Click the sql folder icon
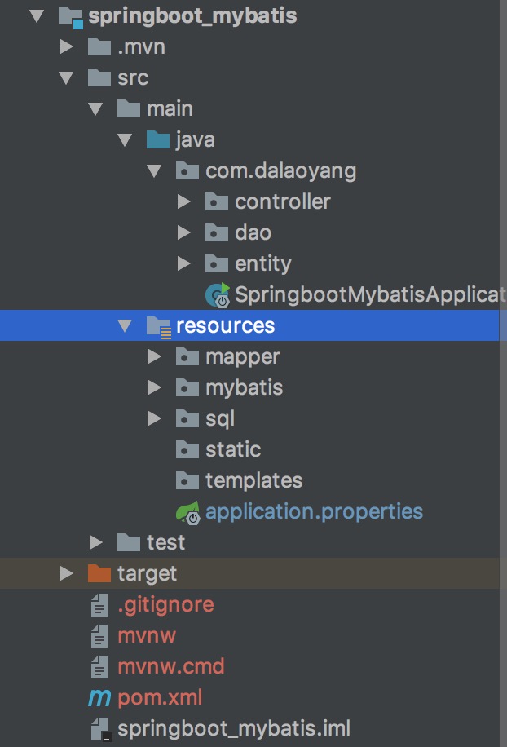507x747 pixels. pos(187,418)
